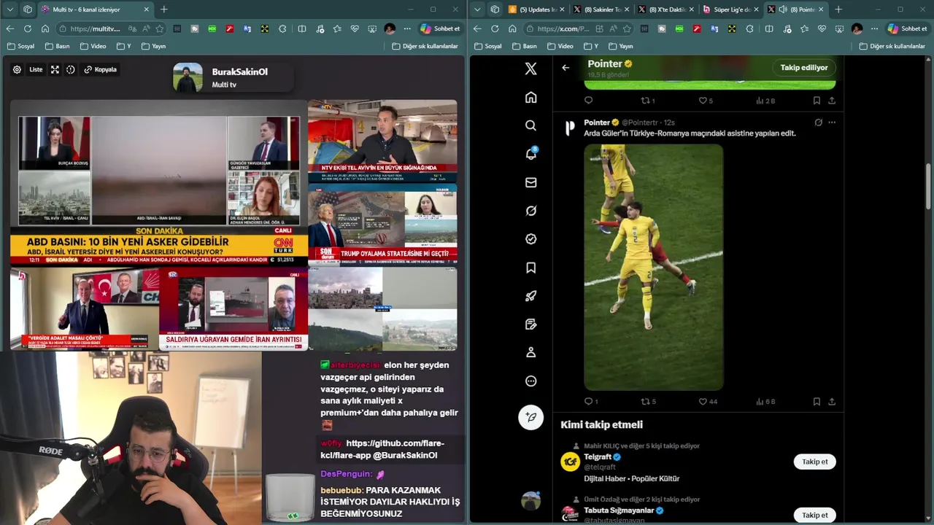Follow Telgraft with Takip et button
The height and width of the screenshot is (525, 934).
815,462
